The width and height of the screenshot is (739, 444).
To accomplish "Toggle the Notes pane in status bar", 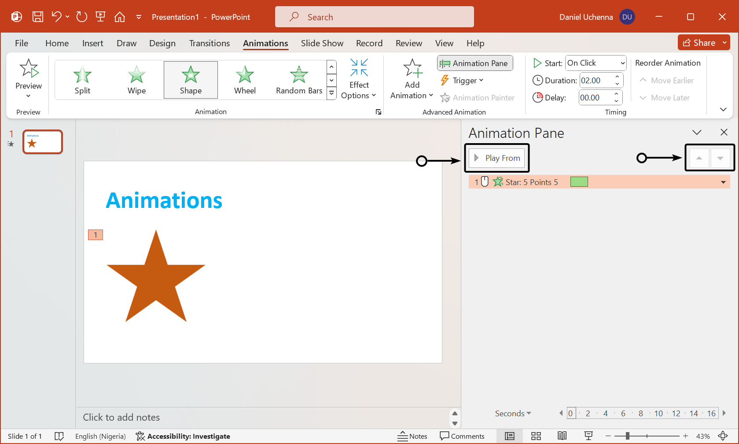I will coord(412,436).
